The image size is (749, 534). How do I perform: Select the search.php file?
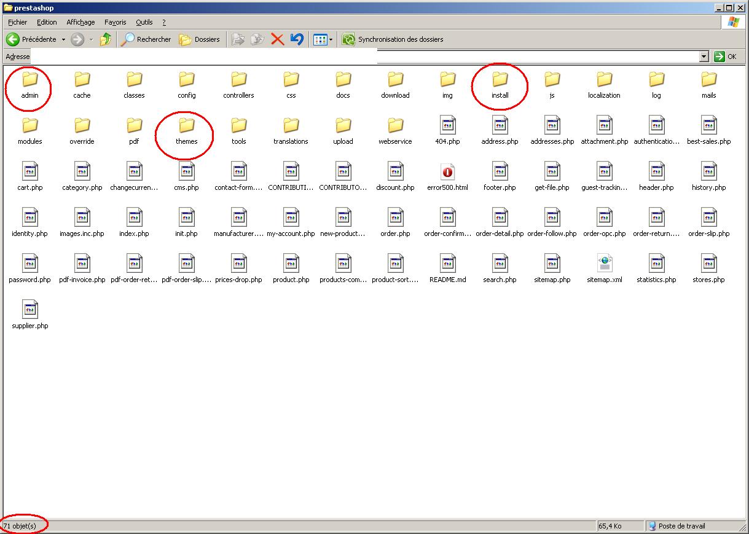[x=500, y=269]
